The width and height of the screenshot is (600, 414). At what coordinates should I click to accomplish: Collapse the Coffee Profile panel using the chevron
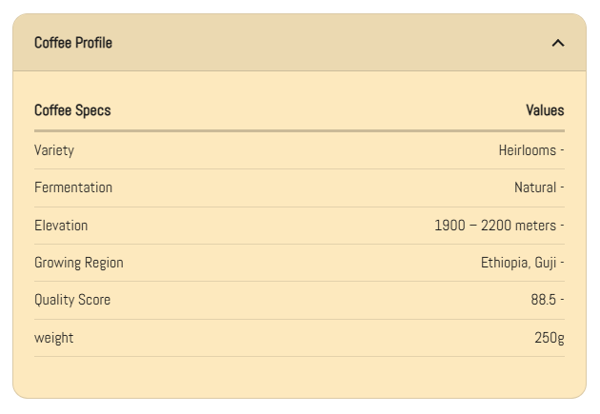558,43
